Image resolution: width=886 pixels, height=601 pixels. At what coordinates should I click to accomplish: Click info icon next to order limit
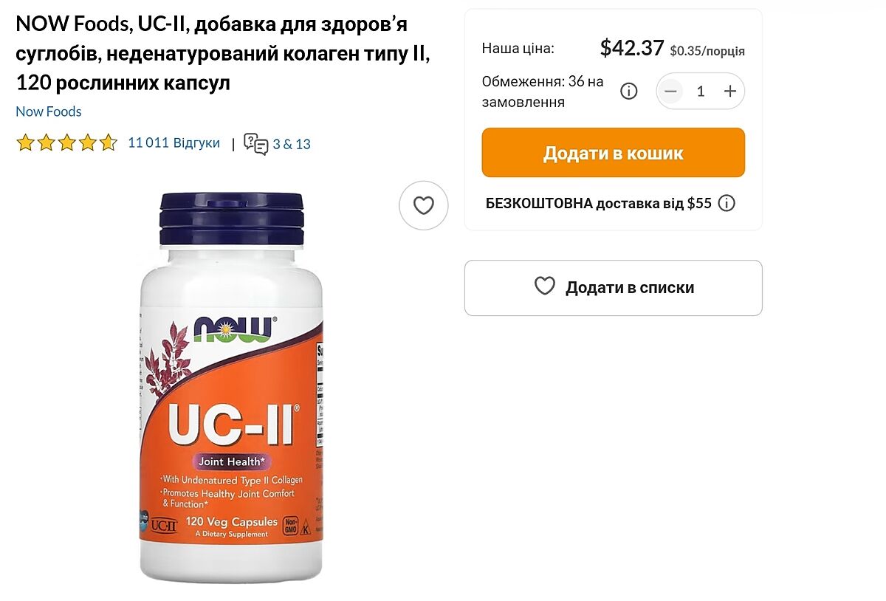click(x=628, y=92)
